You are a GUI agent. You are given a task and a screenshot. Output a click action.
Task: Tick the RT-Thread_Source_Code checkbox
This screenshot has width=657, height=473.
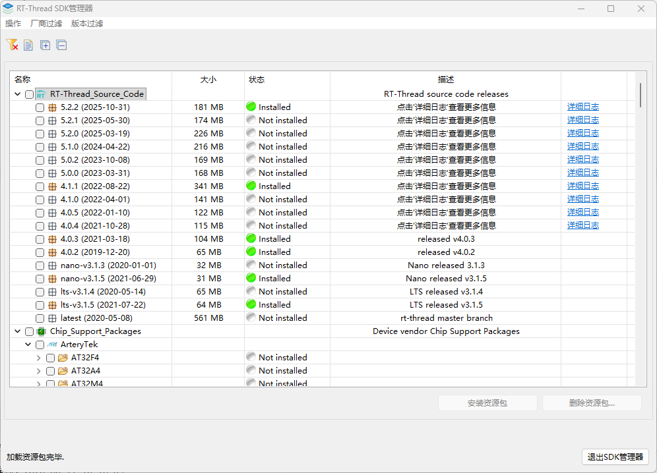coord(29,95)
